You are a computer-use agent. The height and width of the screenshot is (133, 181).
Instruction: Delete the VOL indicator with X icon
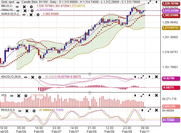coord(18,95)
